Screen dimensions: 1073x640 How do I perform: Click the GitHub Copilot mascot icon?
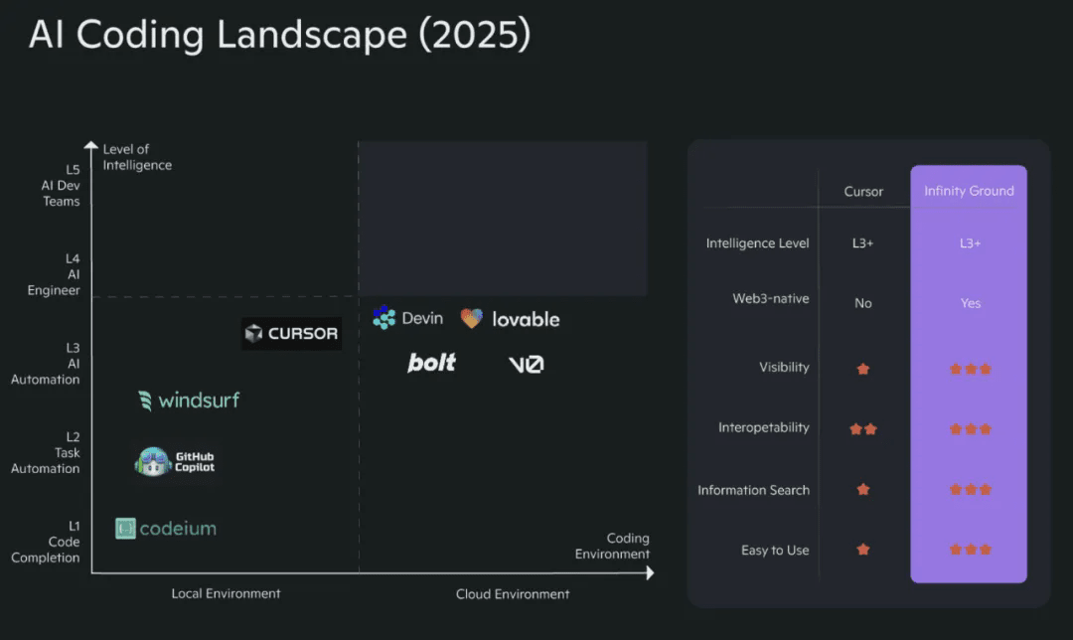(x=153, y=462)
